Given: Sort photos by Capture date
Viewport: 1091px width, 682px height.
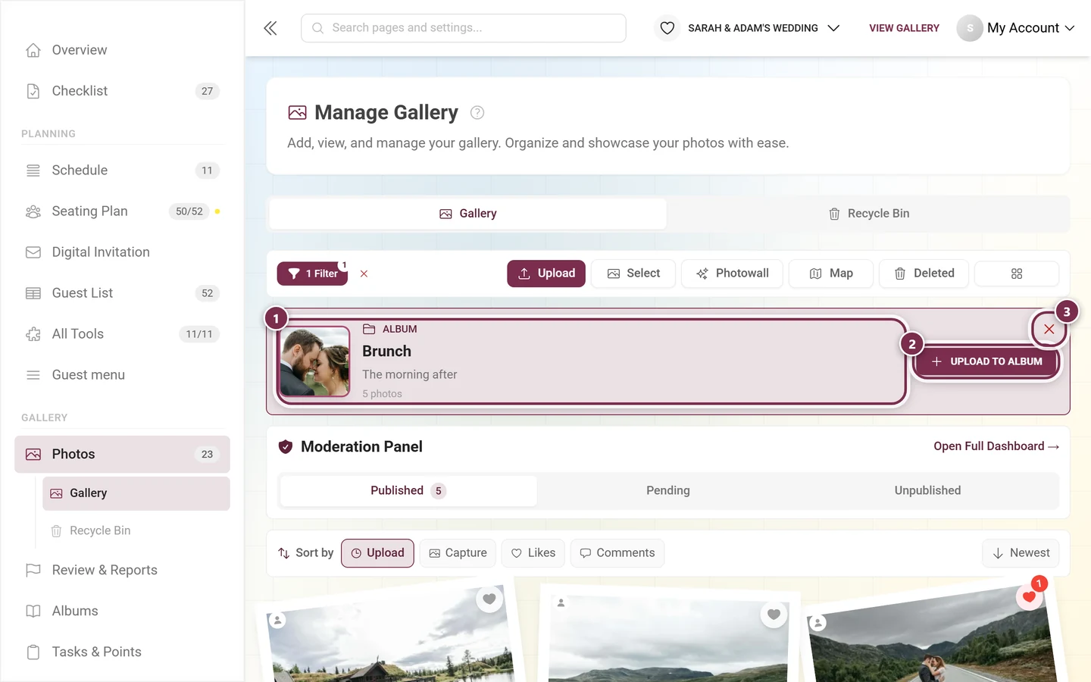Looking at the screenshot, I should tap(458, 553).
